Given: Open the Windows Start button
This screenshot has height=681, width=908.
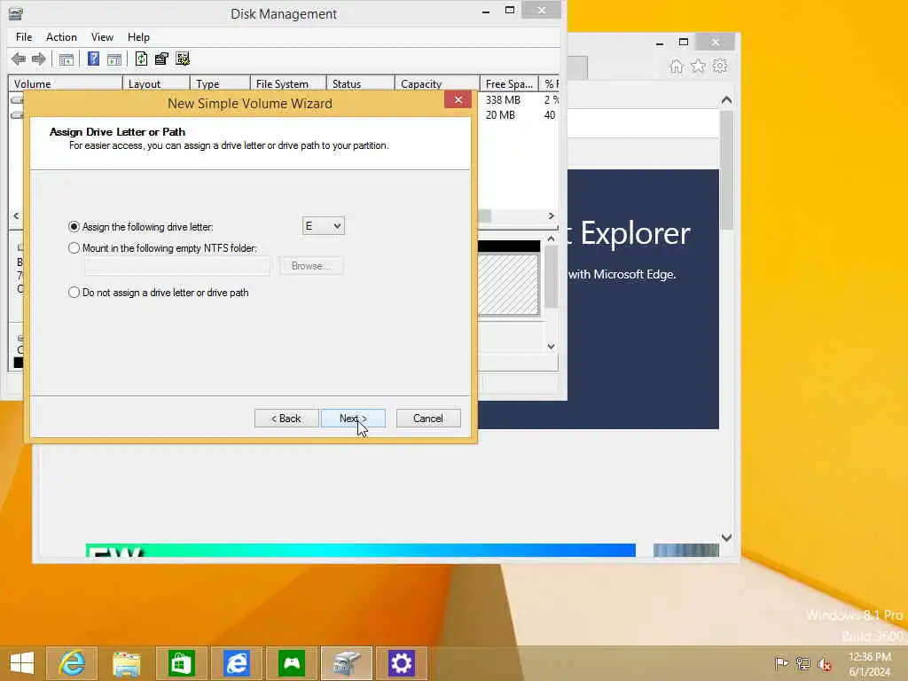Looking at the screenshot, I should tap(22, 663).
